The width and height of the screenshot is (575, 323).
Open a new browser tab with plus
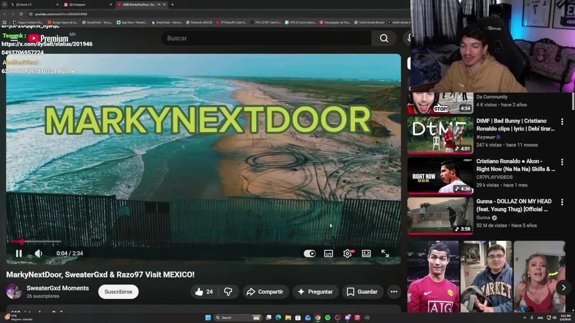click(x=172, y=4)
